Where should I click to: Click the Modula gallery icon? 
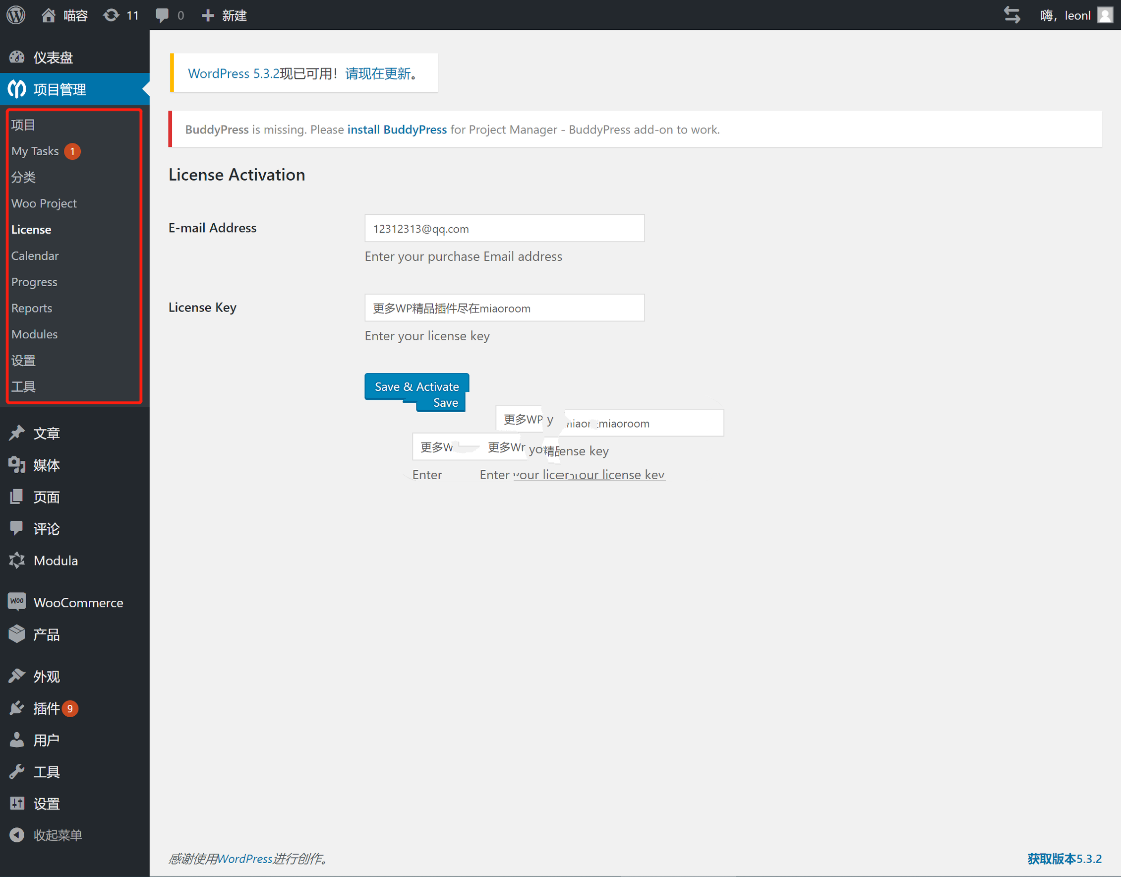click(x=17, y=560)
